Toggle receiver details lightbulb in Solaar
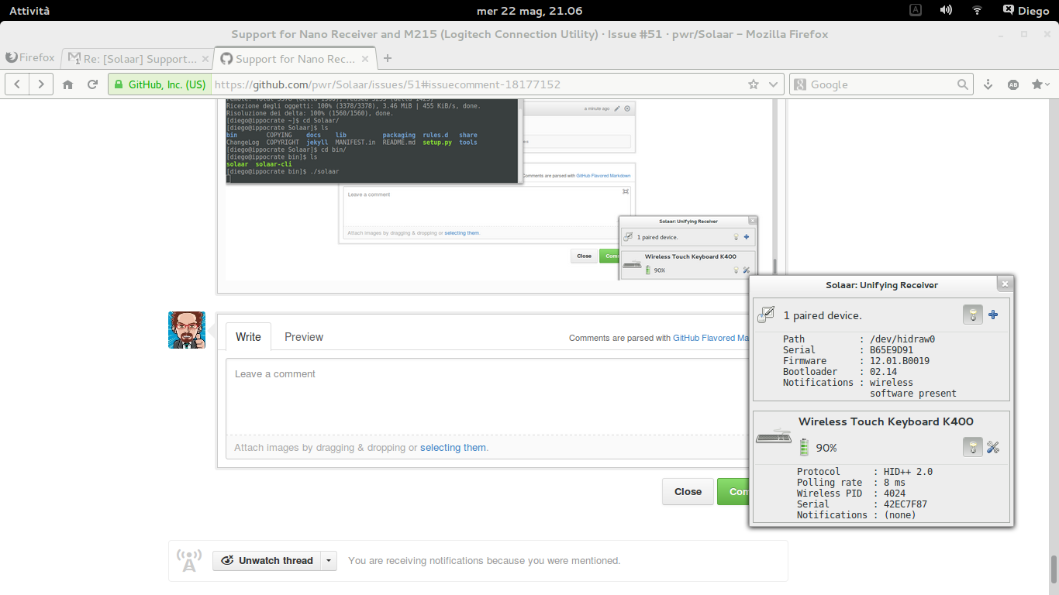 973,315
